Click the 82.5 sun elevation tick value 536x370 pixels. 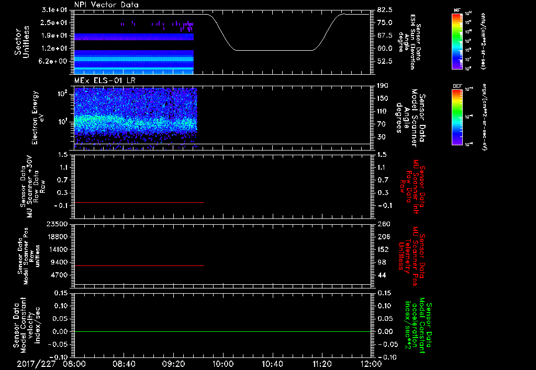tap(385, 10)
